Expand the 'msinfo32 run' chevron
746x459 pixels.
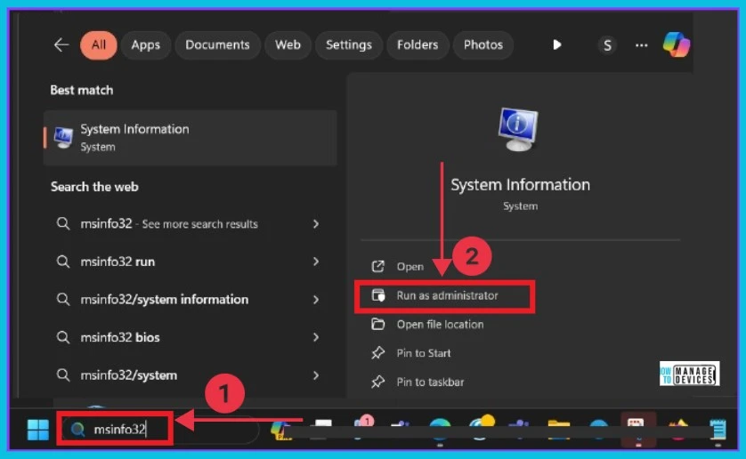pyautogui.click(x=316, y=262)
